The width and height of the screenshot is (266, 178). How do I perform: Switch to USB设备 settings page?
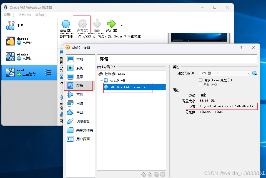pyautogui.click(x=80, y=121)
